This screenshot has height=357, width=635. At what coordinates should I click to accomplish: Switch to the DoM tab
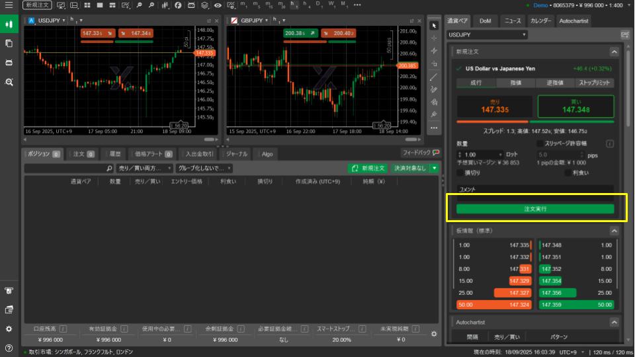tap(485, 21)
